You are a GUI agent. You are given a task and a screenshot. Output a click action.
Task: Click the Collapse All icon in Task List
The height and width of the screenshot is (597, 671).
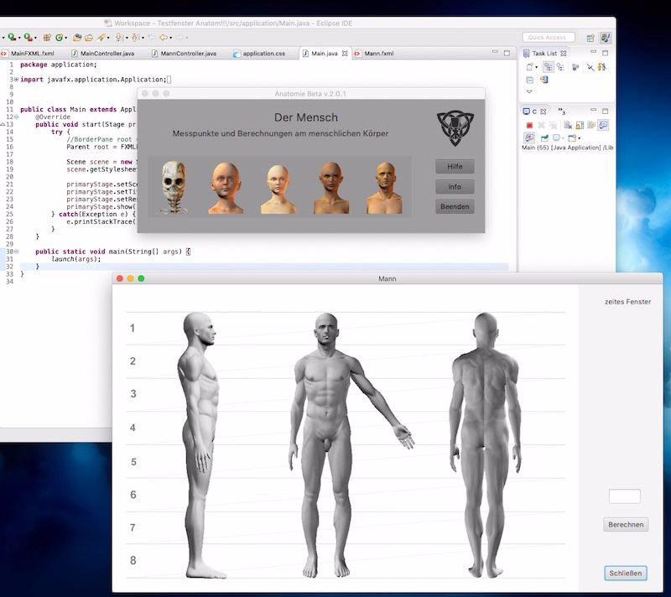[530, 80]
